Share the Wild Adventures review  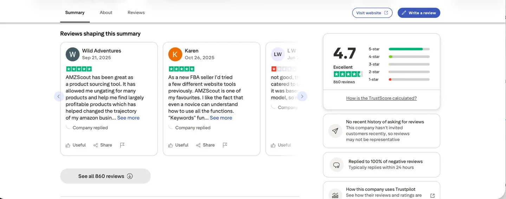pos(103,145)
